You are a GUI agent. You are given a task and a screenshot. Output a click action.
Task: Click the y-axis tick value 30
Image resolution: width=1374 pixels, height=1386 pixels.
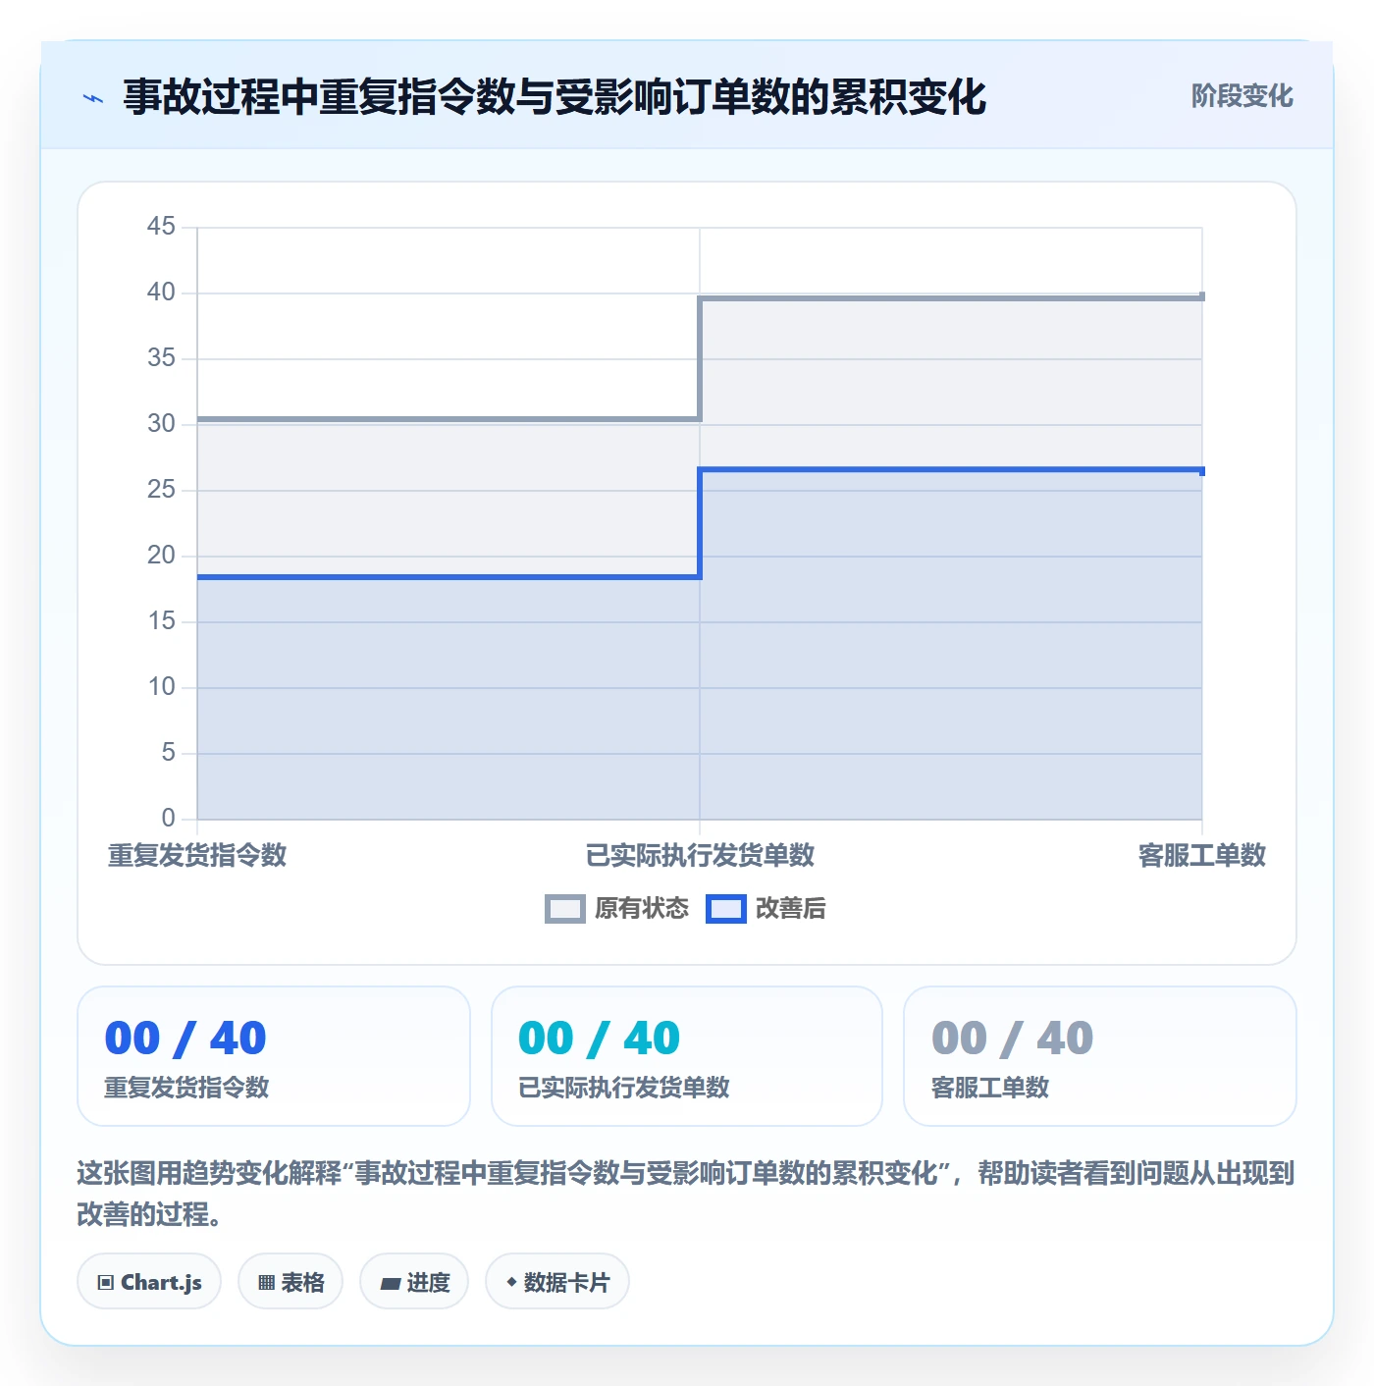(x=161, y=424)
